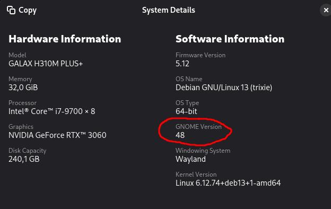Select OS type value 64-bit
Screen dimensions: 331x209
coord(186,111)
